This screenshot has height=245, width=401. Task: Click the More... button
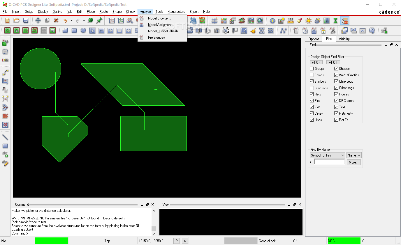353,162
